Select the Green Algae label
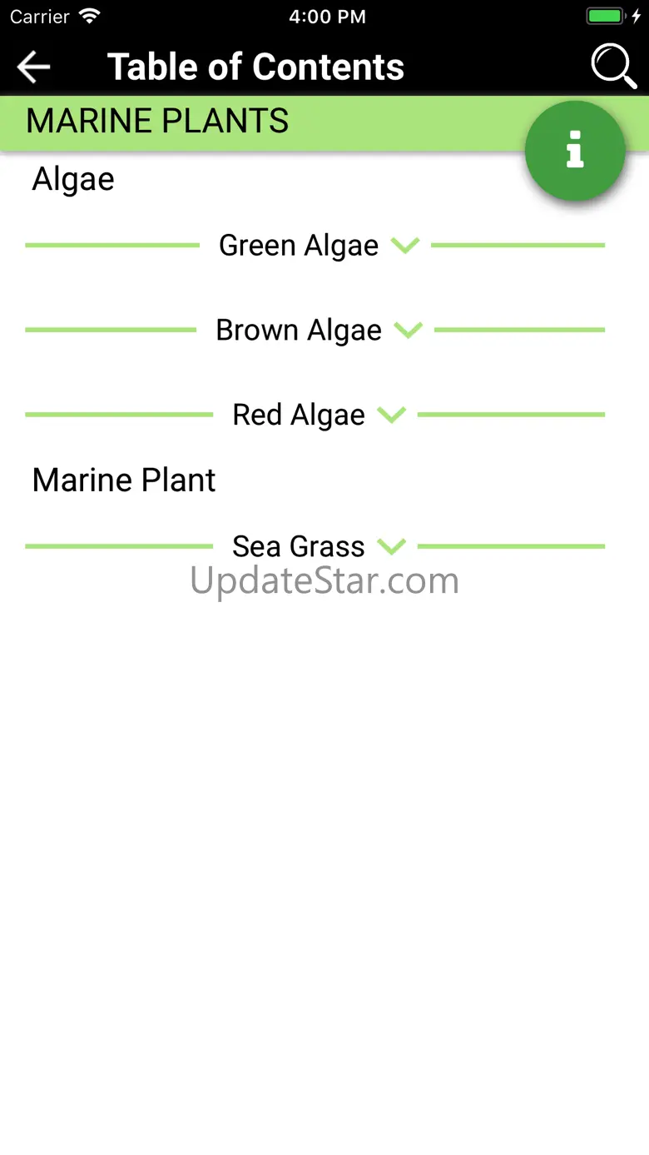The height and width of the screenshot is (1155, 649). pyautogui.click(x=298, y=246)
